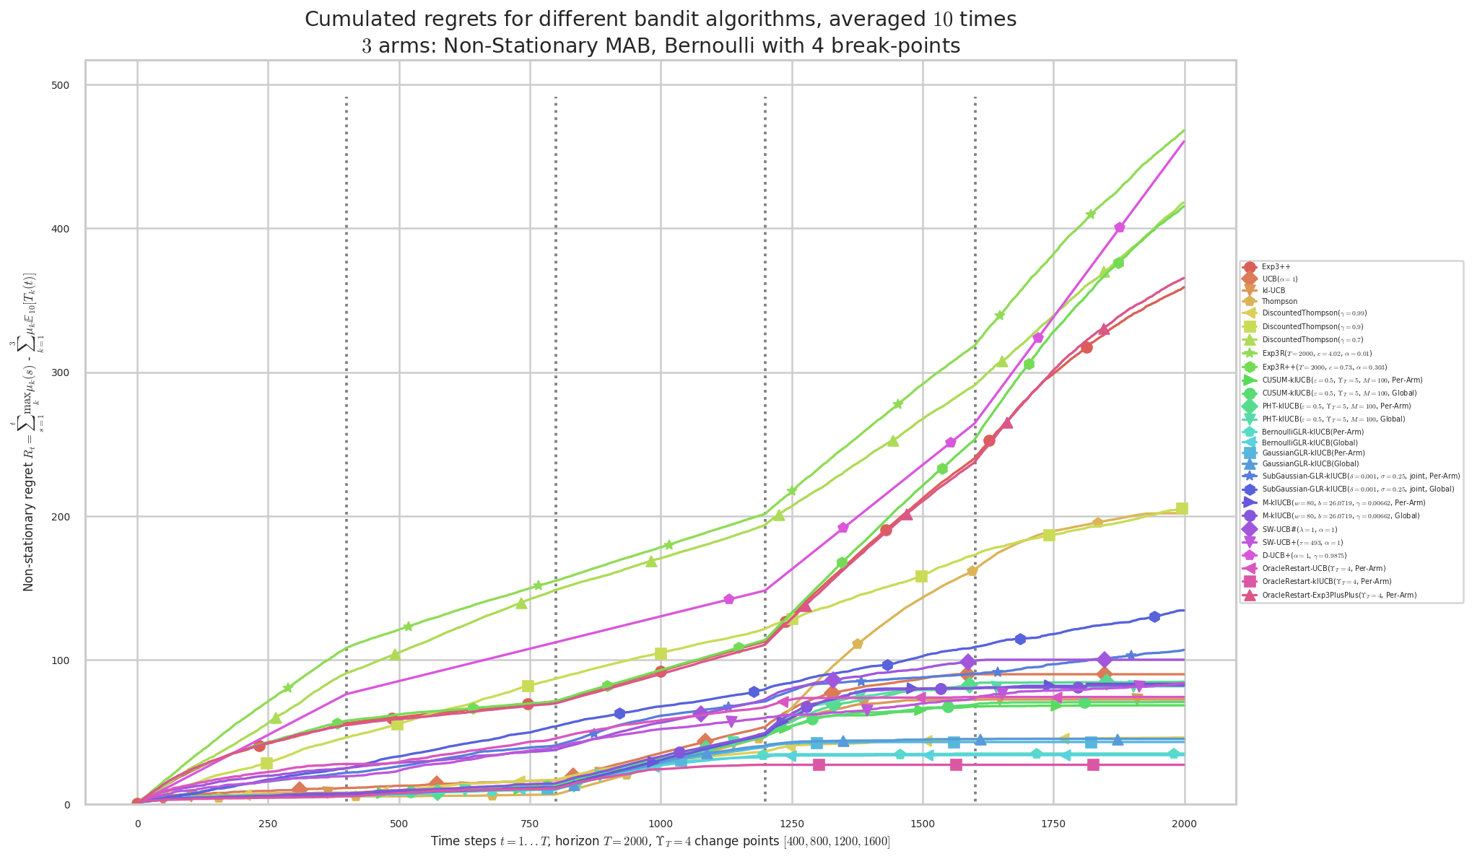Click the x-axis tick label 1250
The height and width of the screenshot is (859, 1472).
point(792,822)
